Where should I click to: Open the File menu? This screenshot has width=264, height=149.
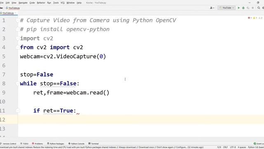coord(2,3)
